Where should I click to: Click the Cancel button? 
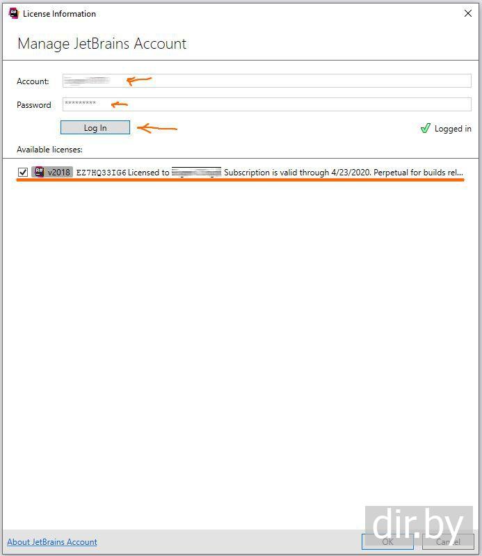(x=448, y=542)
